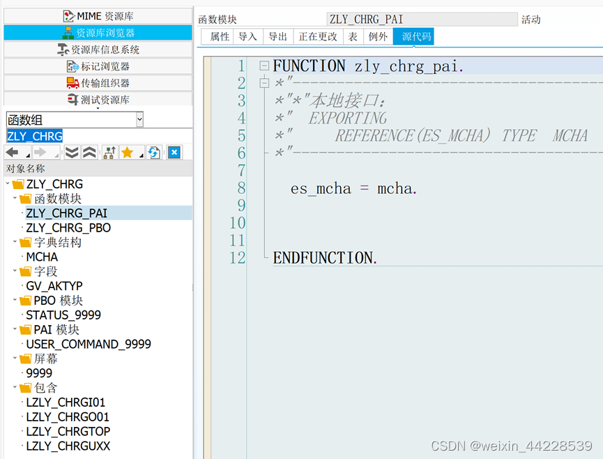Click the 函数模块 folder icon
603x459 pixels.
(25, 199)
